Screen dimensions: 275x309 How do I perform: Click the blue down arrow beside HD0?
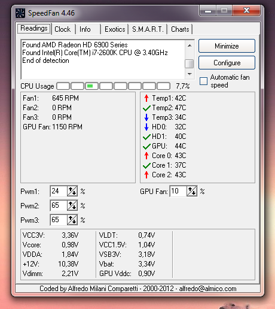pos(146,127)
